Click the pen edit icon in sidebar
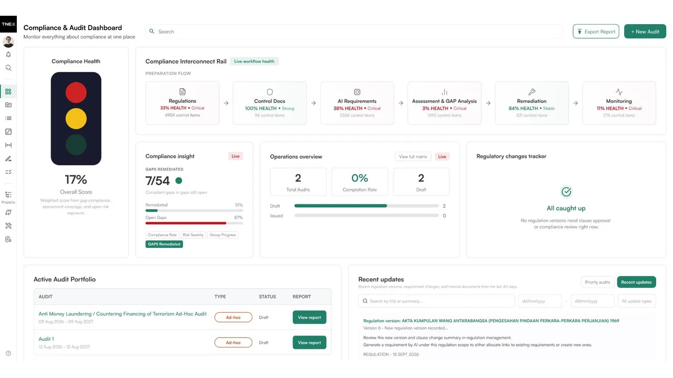 [x=8, y=159]
